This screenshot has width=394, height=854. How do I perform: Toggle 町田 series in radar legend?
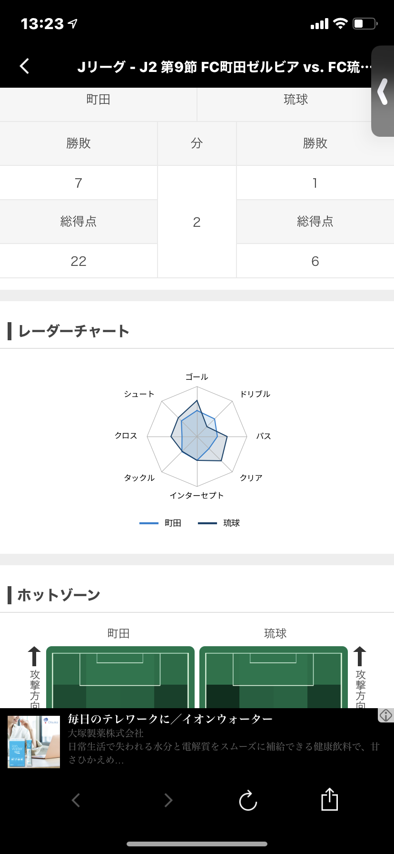coord(161,523)
